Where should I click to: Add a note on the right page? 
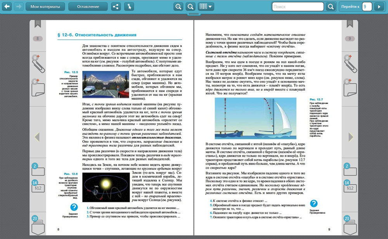[350, 87]
